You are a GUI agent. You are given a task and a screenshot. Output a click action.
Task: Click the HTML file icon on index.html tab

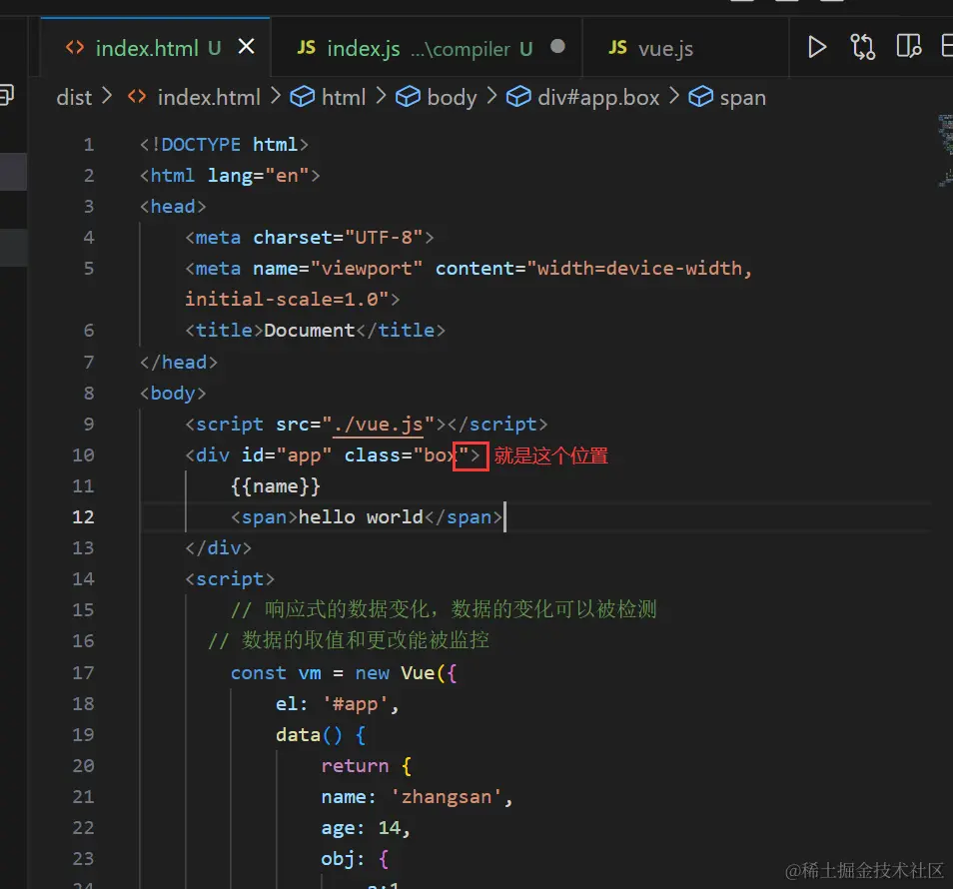pyautogui.click(x=75, y=47)
